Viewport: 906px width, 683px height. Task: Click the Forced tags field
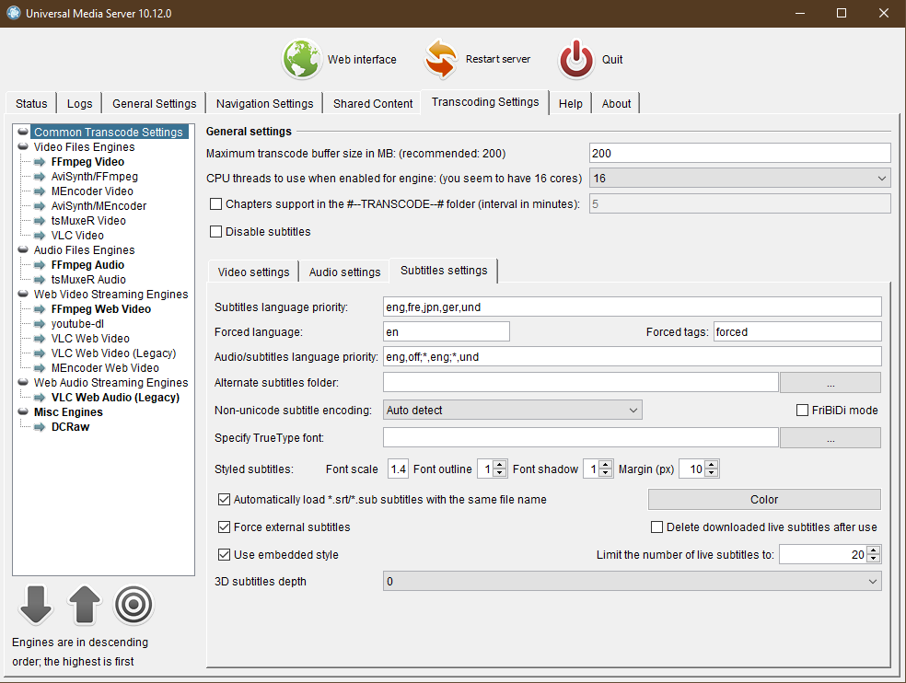coord(797,331)
